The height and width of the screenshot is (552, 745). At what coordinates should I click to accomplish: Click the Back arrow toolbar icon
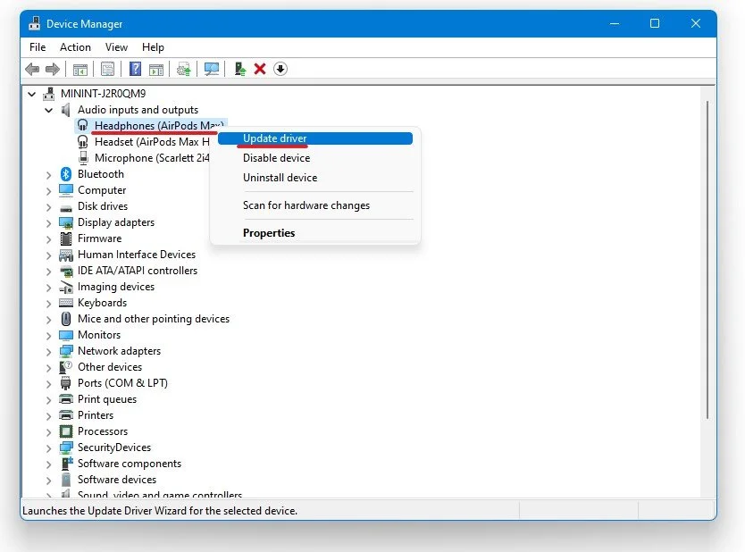(x=32, y=70)
